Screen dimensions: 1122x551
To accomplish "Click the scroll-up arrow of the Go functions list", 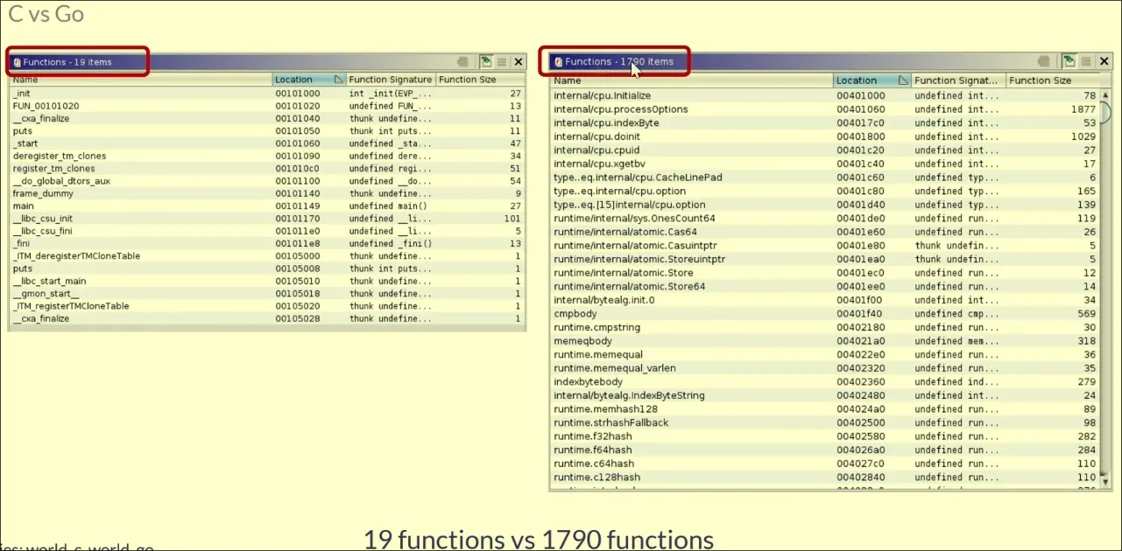I will pos(1104,95).
